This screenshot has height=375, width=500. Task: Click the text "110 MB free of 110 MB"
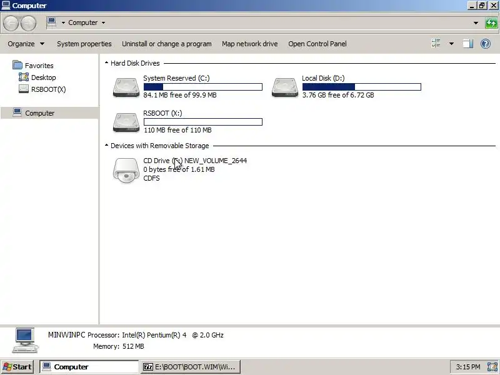point(177,130)
